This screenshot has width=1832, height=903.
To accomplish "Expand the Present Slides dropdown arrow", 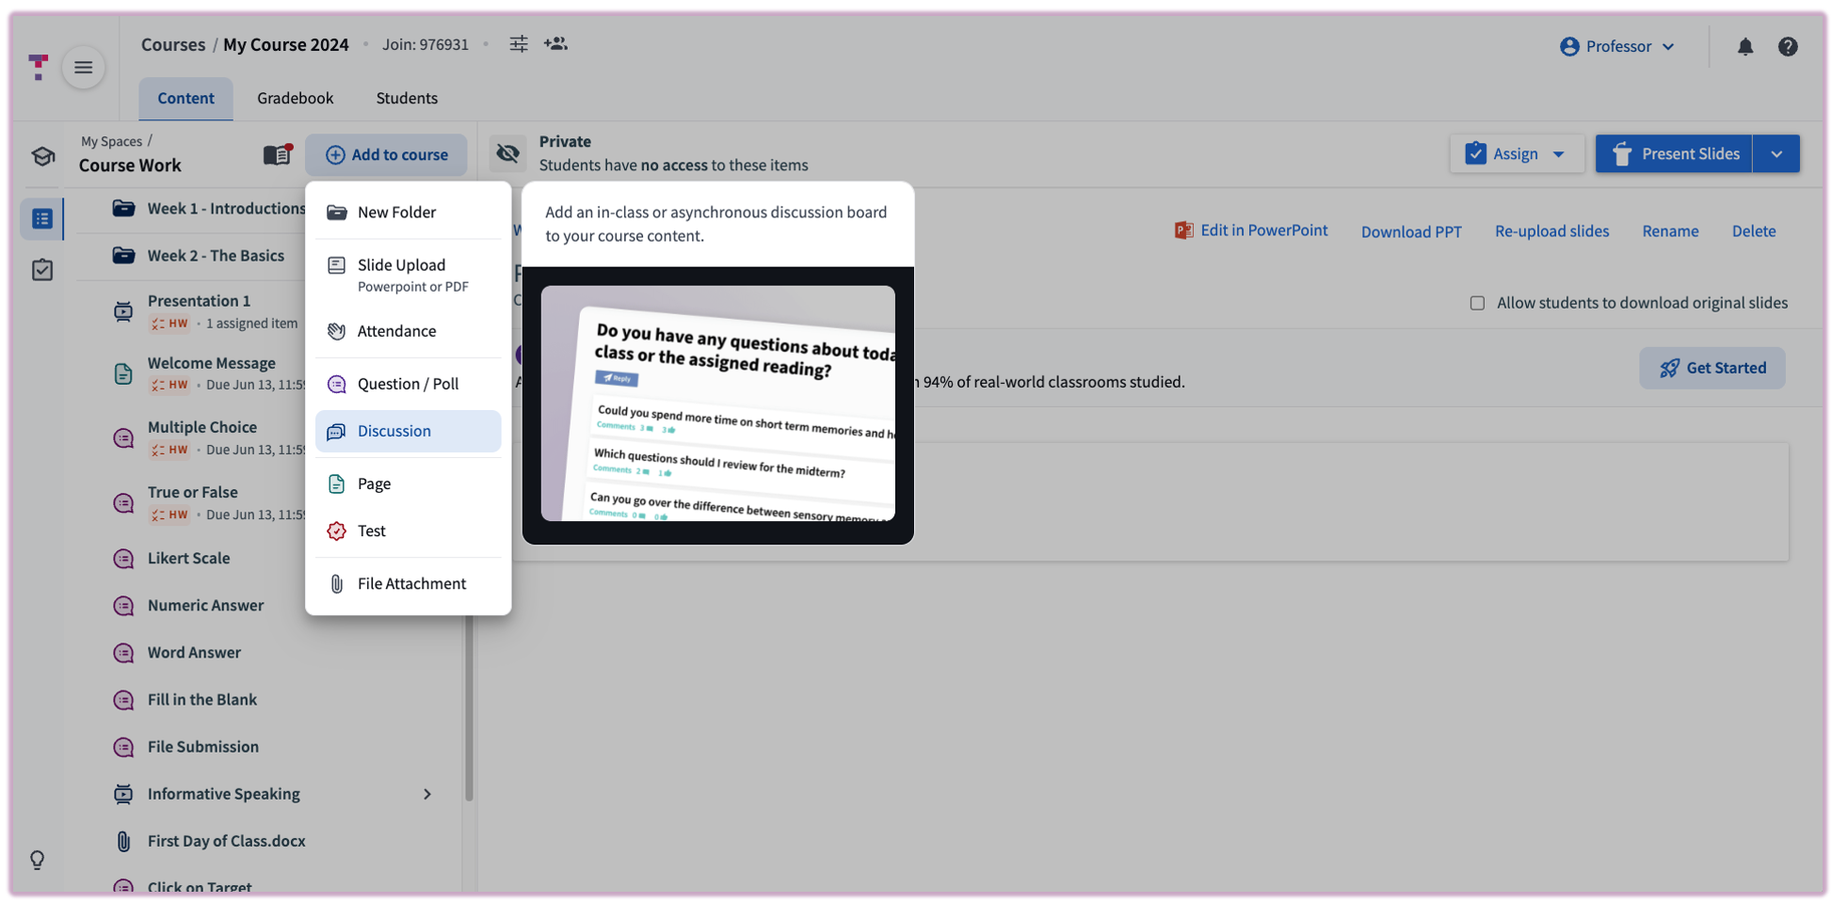I will [1776, 154].
